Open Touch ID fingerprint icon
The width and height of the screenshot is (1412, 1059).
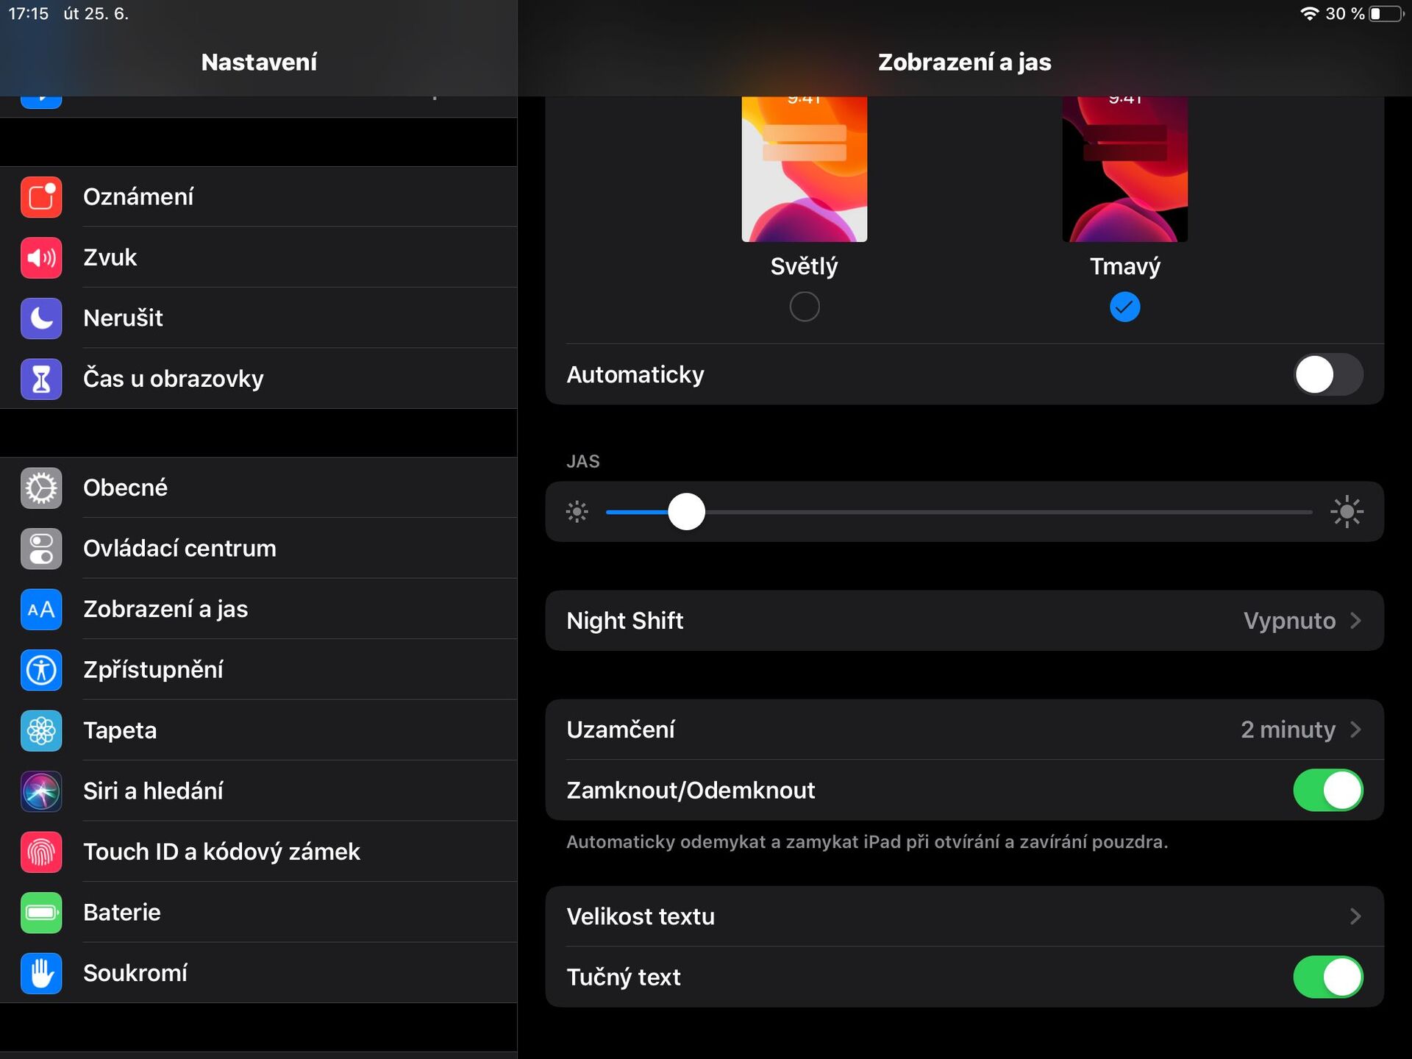(x=41, y=852)
